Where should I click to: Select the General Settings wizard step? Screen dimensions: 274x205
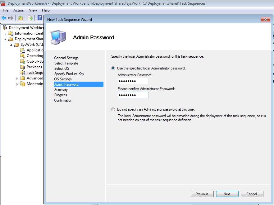pos(66,58)
